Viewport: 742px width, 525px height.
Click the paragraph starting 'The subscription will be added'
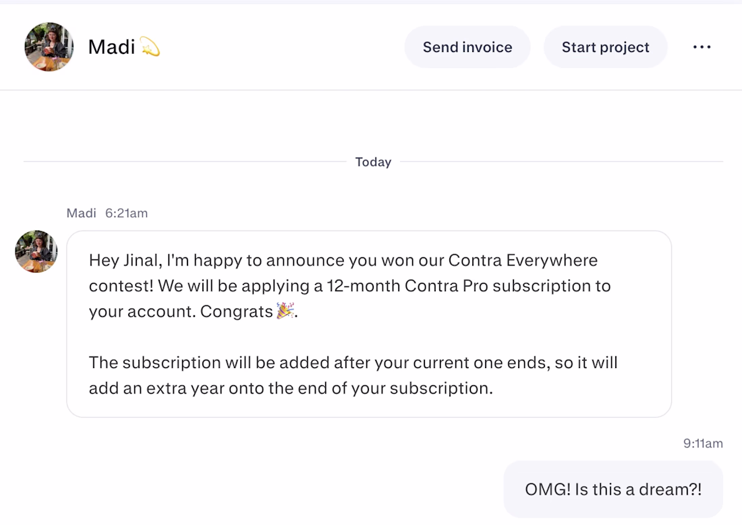coord(352,363)
